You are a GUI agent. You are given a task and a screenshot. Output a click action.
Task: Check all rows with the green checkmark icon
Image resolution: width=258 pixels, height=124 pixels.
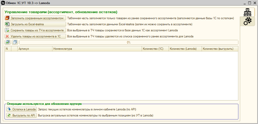(x=8, y=42)
